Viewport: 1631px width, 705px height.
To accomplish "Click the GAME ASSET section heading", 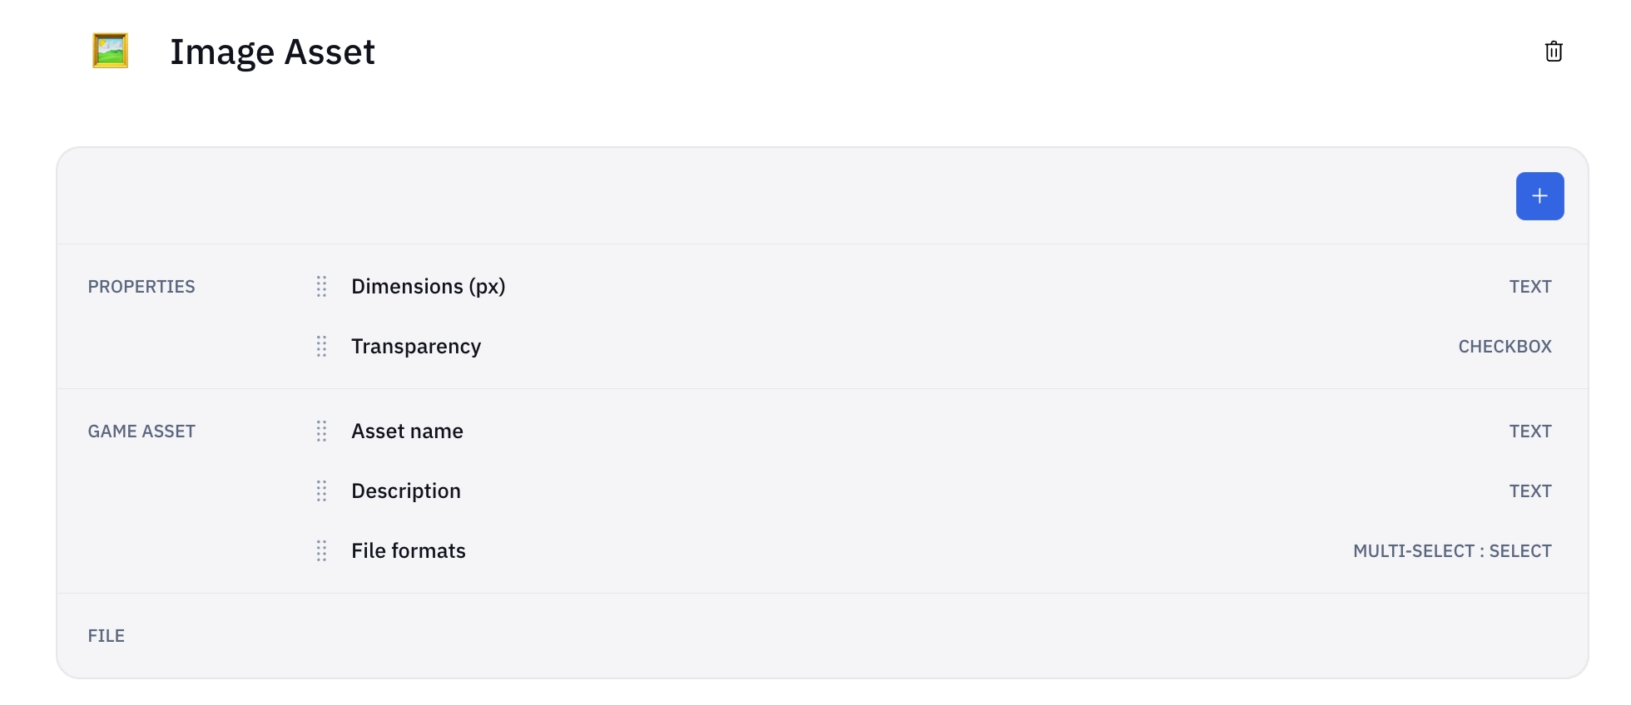I will (x=141, y=431).
